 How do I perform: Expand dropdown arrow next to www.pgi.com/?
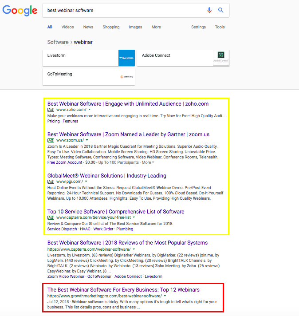click(x=86, y=182)
